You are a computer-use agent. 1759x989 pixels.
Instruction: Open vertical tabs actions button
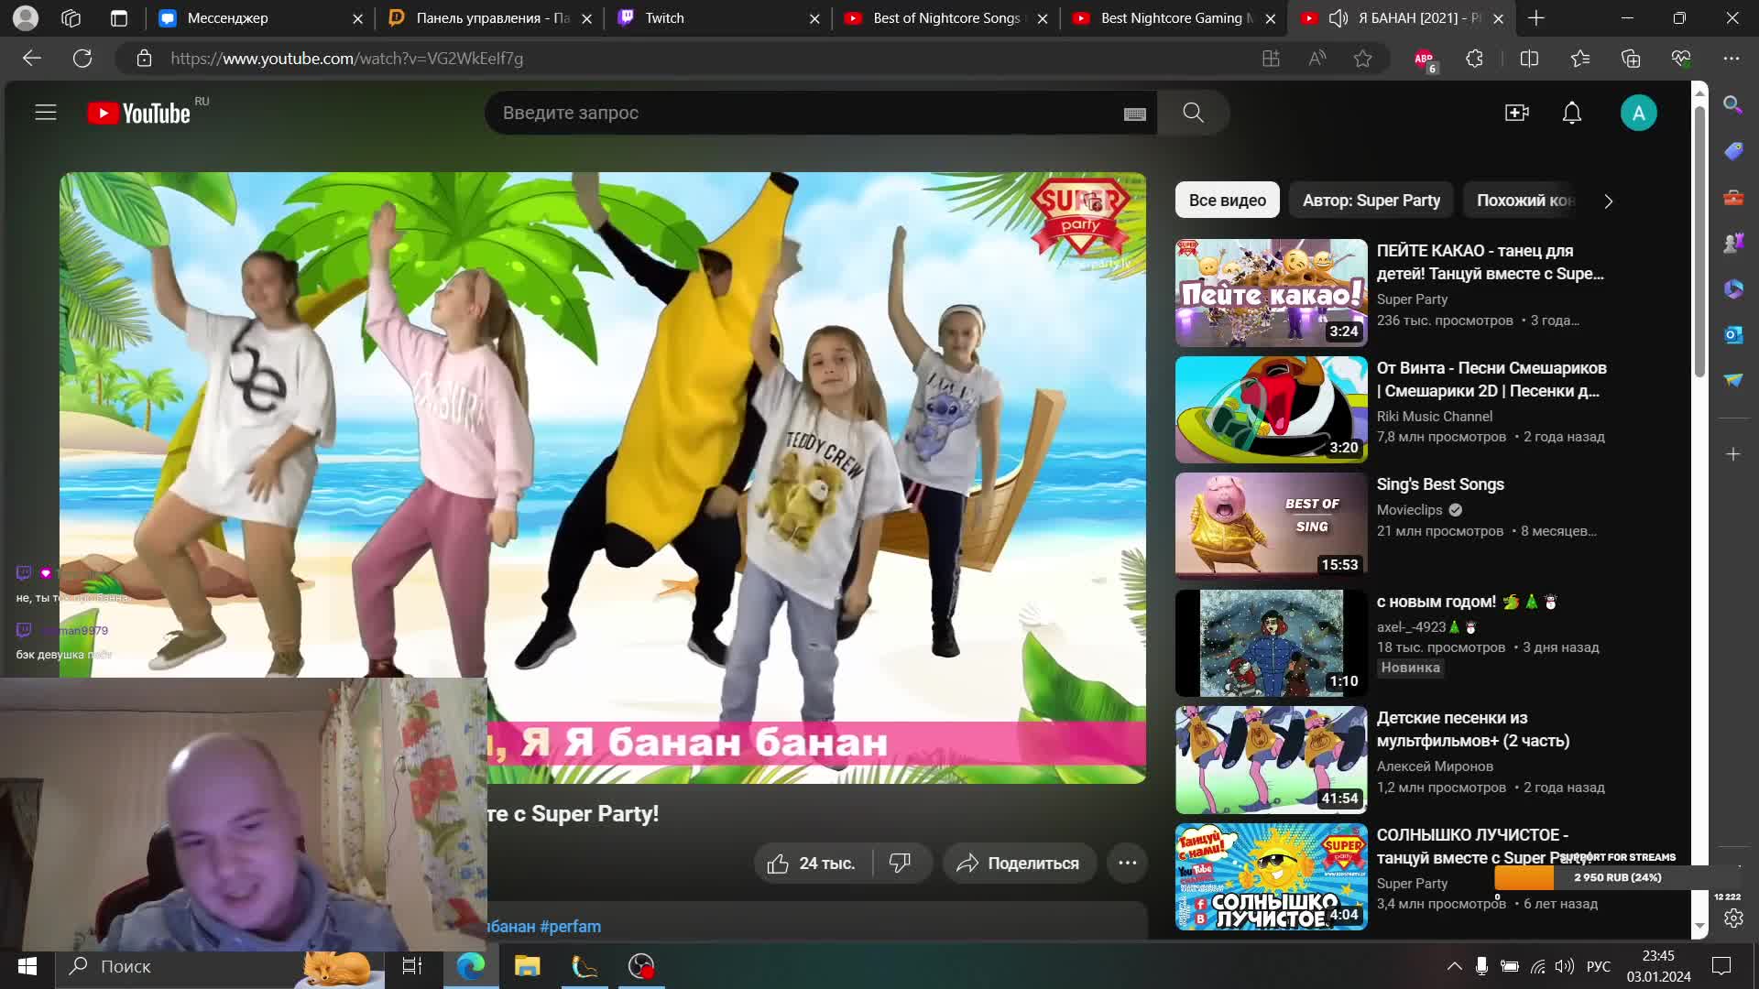tap(119, 17)
